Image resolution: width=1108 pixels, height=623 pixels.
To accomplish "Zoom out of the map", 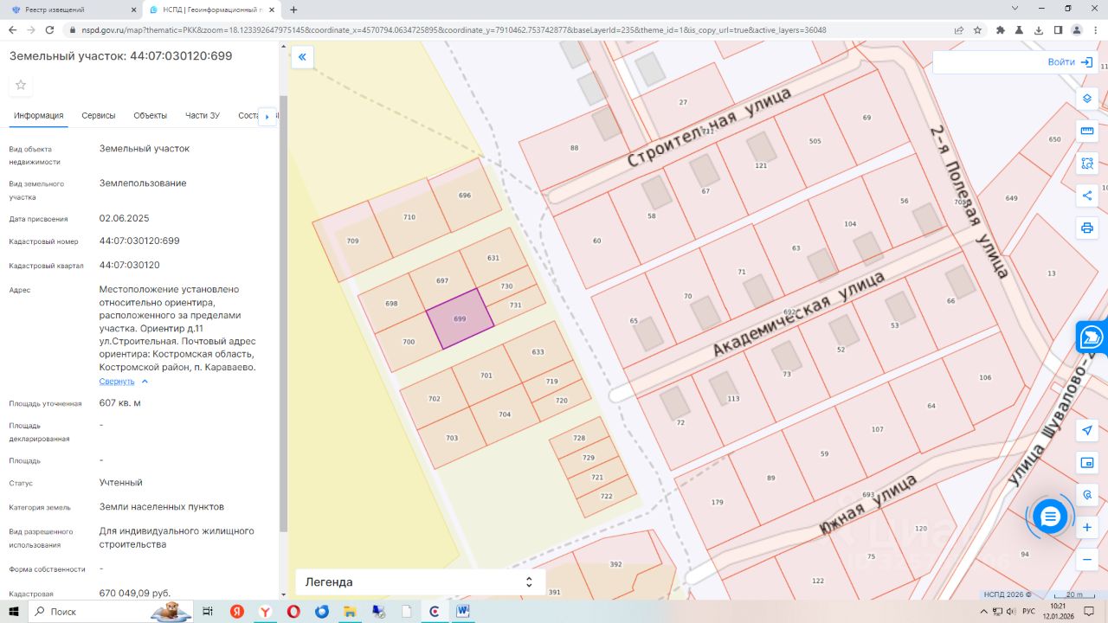I will [1087, 560].
